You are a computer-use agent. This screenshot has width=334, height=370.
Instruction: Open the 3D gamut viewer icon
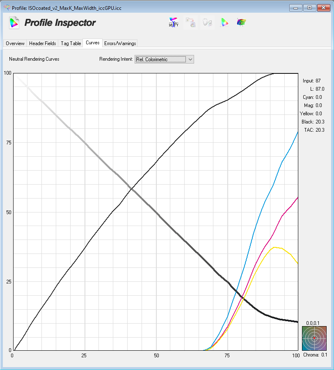click(241, 23)
